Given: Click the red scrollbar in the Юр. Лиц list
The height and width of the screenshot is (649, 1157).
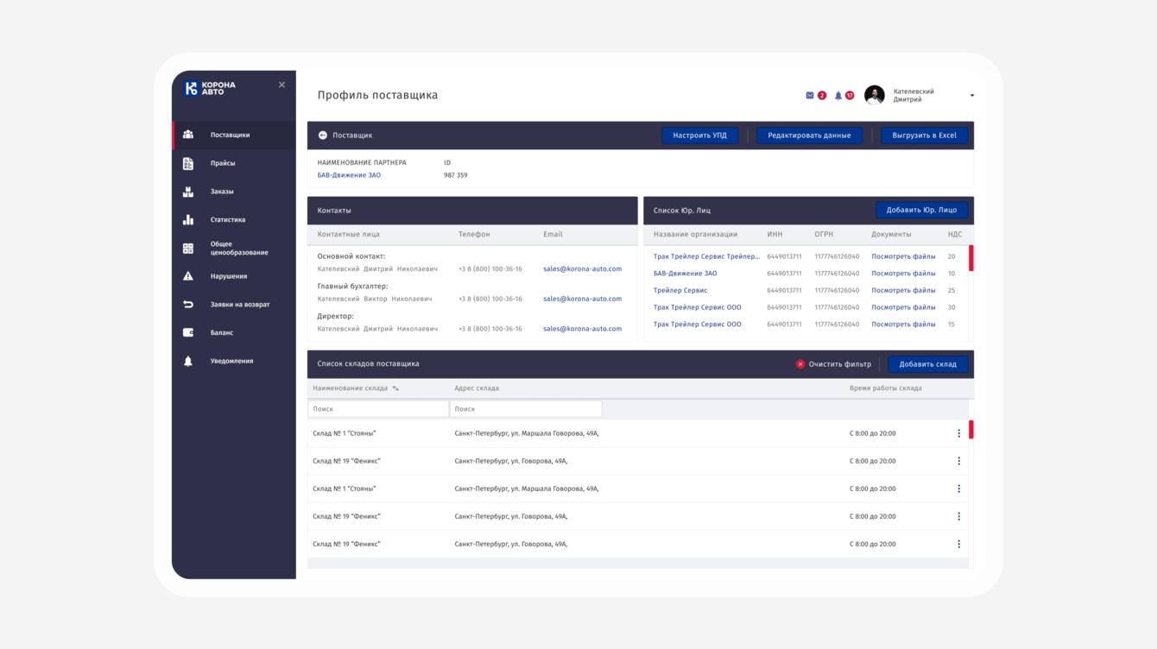Looking at the screenshot, I should [971, 259].
